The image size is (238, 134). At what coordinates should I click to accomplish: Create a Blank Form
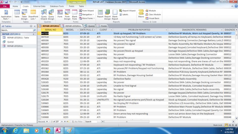pyautogui.click(x=75, y=14)
